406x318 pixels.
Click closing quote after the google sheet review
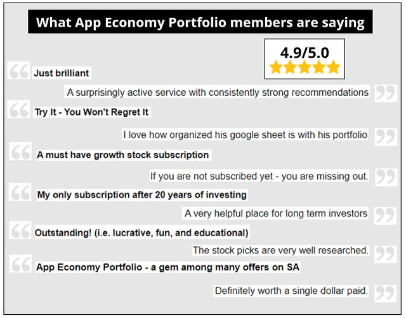[386, 135]
